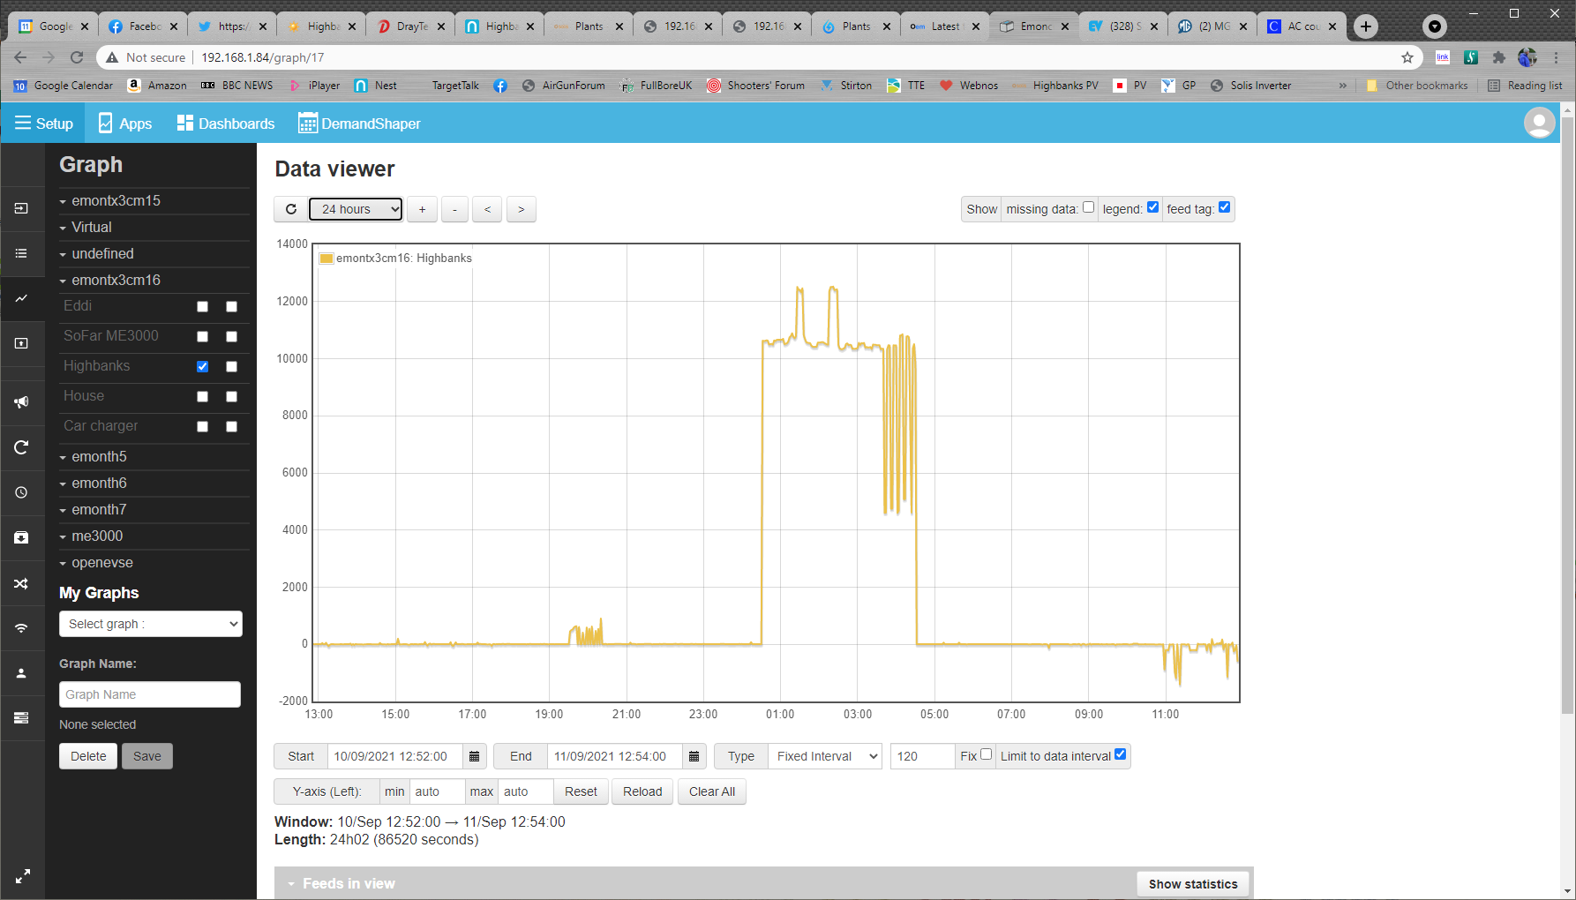This screenshot has height=900, width=1576.
Task: Reload the browser page
Action: pyautogui.click(x=77, y=57)
